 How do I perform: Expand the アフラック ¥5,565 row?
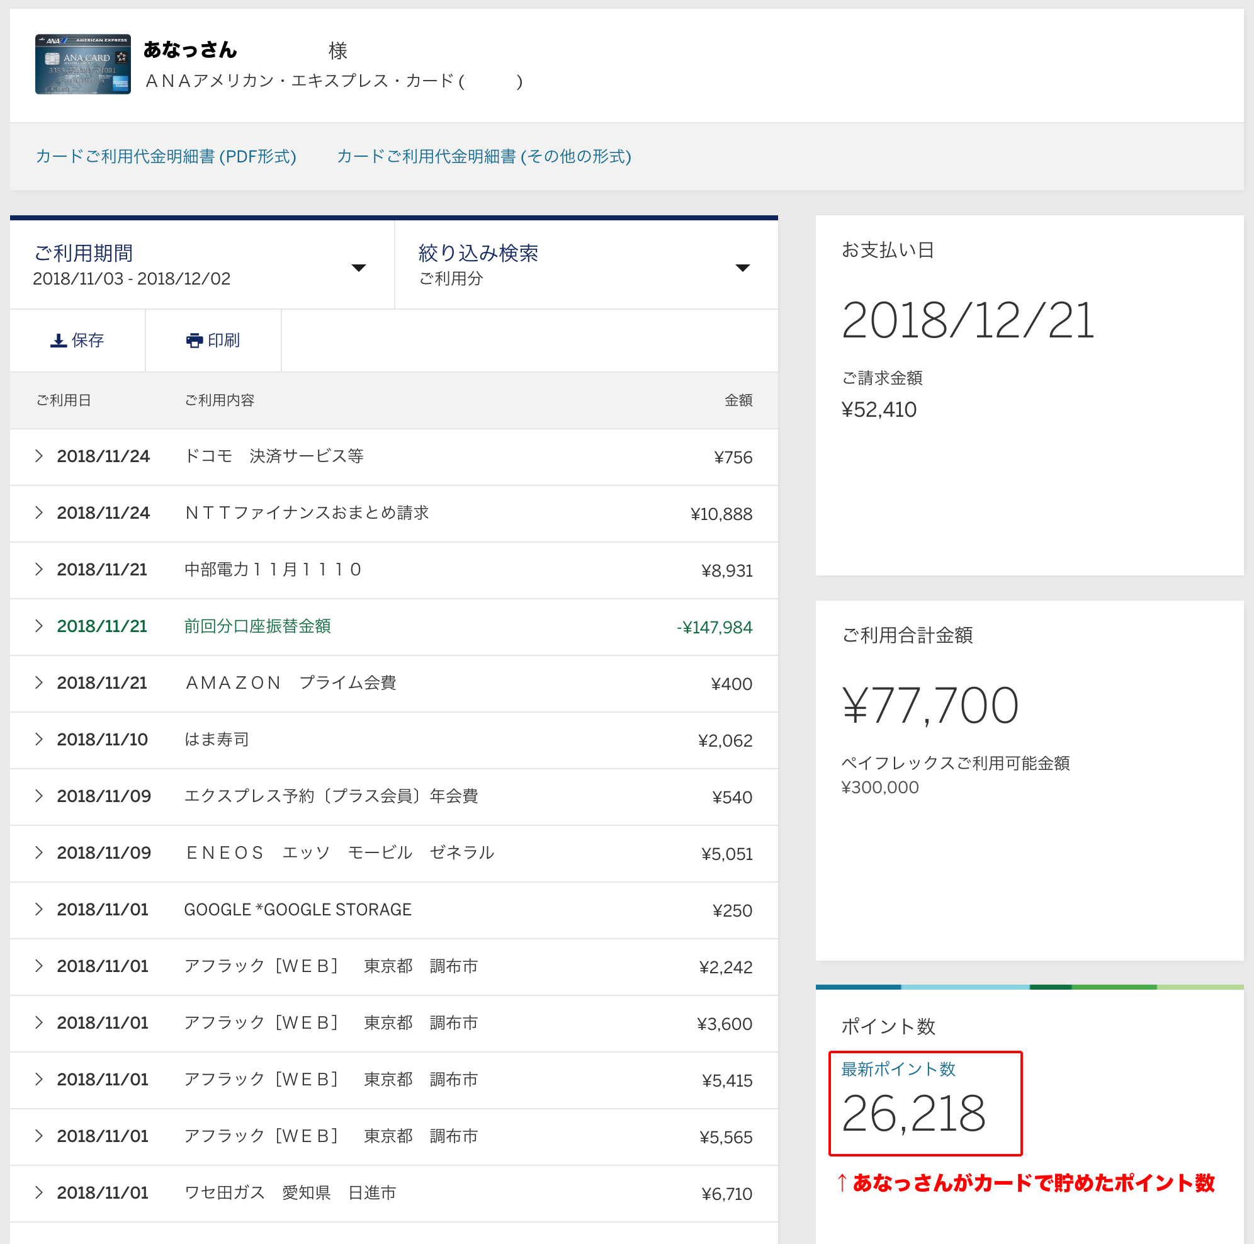(x=394, y=1136)
